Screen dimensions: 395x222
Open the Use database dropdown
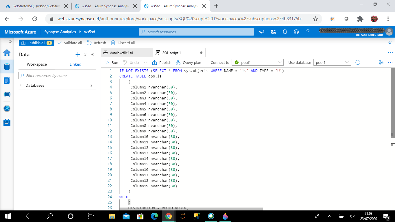(x=332, y=62)
